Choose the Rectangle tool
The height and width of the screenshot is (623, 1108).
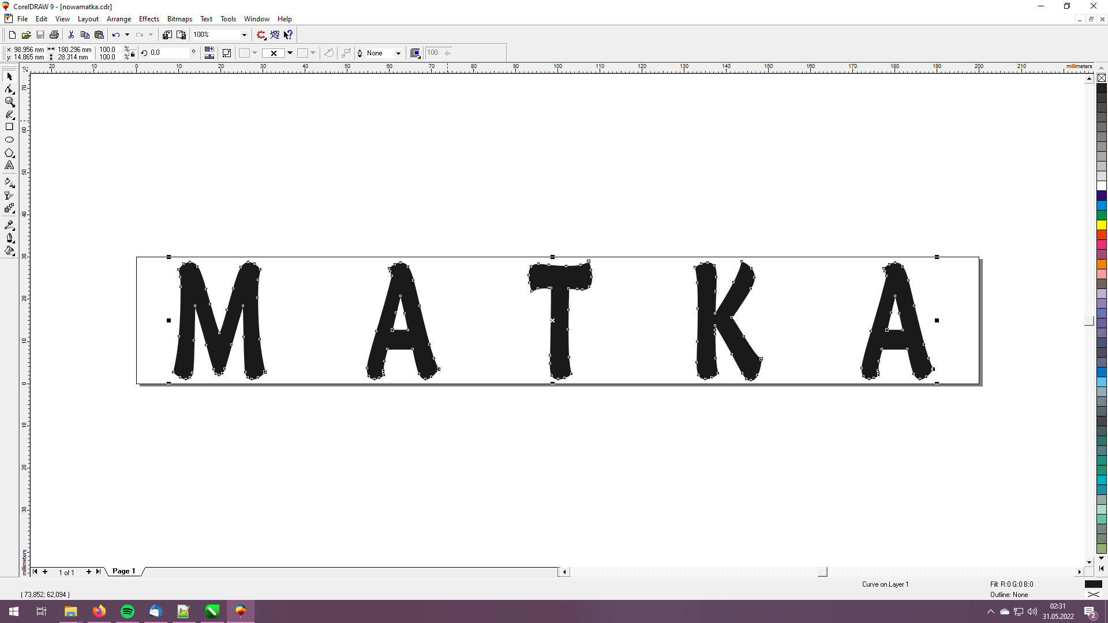point(9,127)
